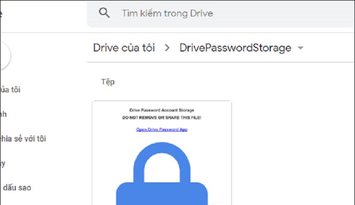Click the 'Tệp' section heading
Viewport: 355px width, 205px height.
(x=108, y=82)
